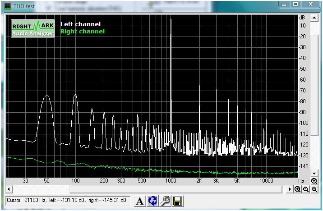The image size is (323, 211).
Task: Open settings with the wrench icon
Action: [x=165, y=201]
